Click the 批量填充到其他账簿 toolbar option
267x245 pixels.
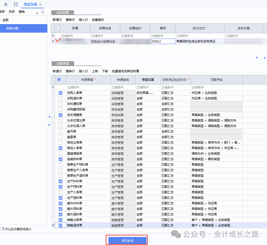[125, 71]
